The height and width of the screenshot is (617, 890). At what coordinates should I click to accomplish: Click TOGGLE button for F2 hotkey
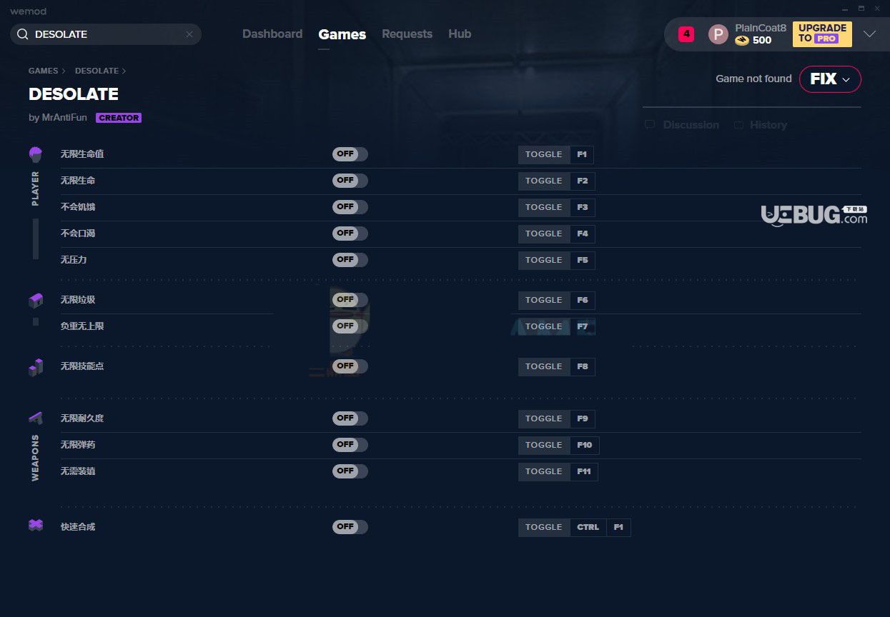pyautogui.click(x=544, y=181)
